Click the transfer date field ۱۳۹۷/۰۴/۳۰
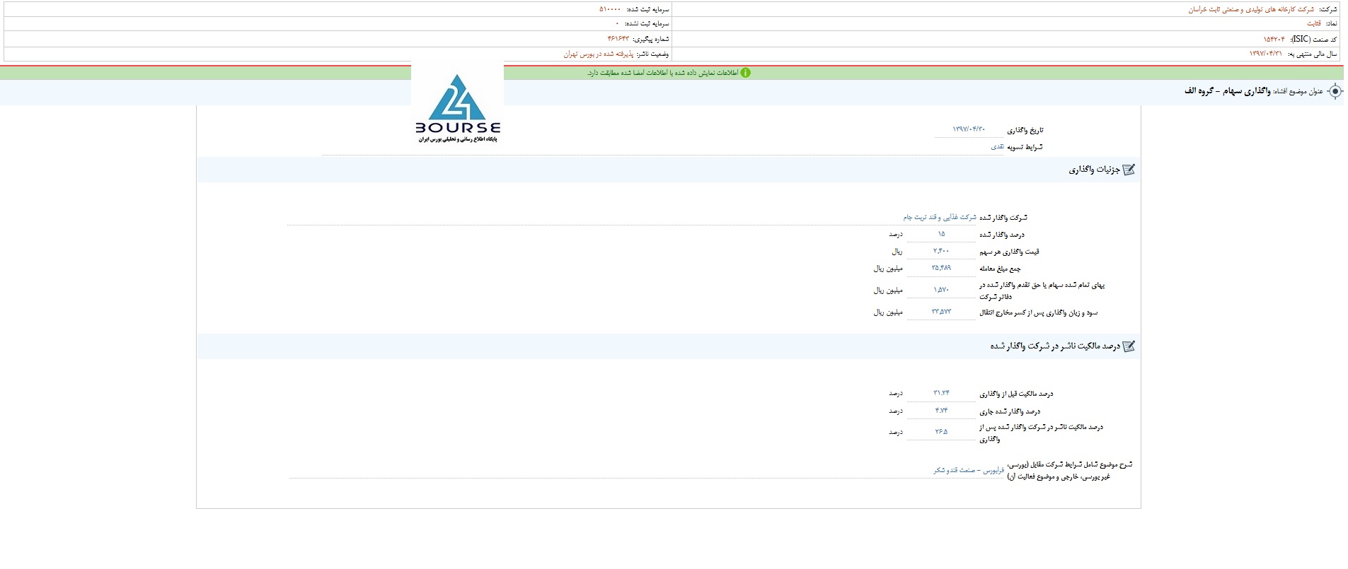The height and width of the screenshot is (569, 1348). pyautogui.click(x=969, y=130)
